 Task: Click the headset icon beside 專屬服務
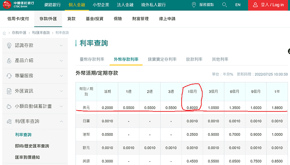(9, 76)
